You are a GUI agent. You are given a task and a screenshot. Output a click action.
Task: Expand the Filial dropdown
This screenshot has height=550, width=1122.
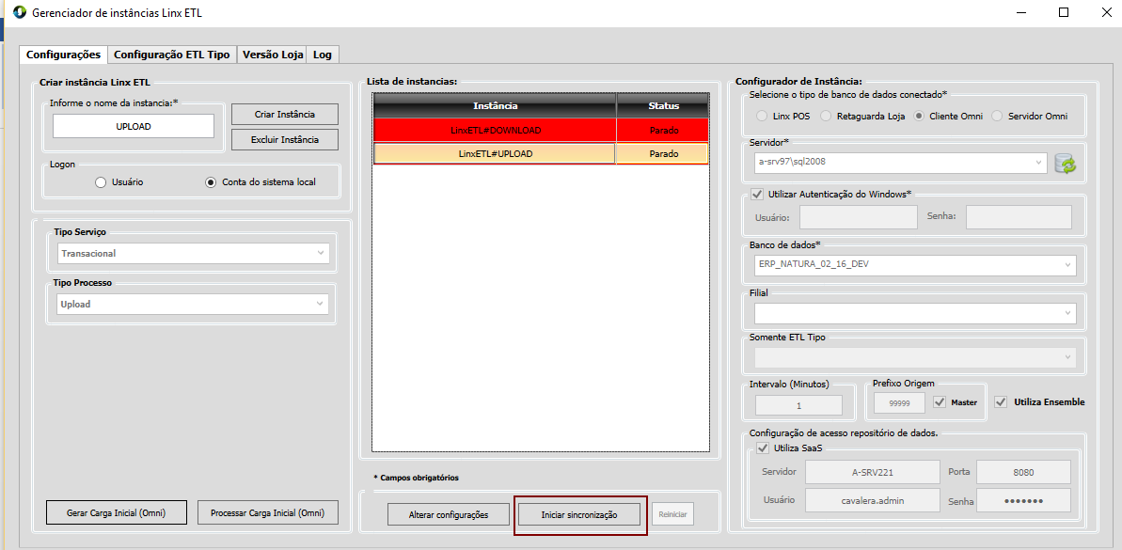(x=914, y=312)
